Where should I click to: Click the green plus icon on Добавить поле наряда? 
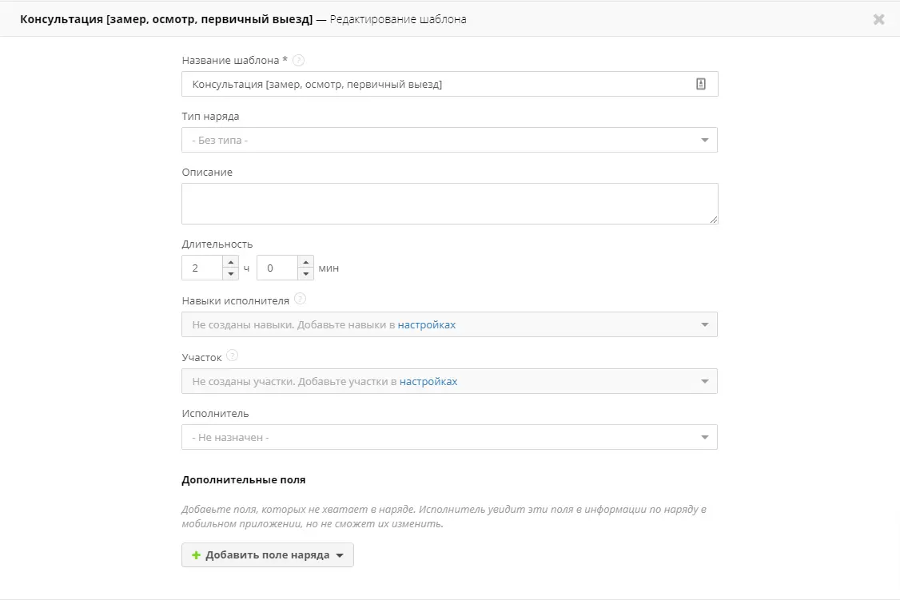197,555
